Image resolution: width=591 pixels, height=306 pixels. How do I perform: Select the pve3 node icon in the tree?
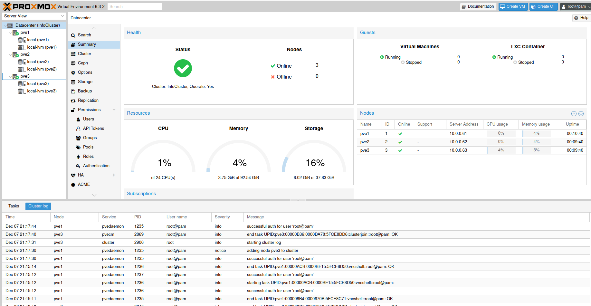pyautogui.click(x=16, y=77)
